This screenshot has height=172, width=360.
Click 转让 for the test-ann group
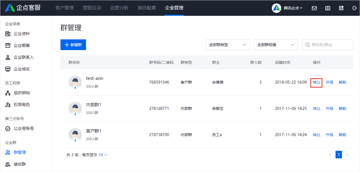[x=317, y=82]
